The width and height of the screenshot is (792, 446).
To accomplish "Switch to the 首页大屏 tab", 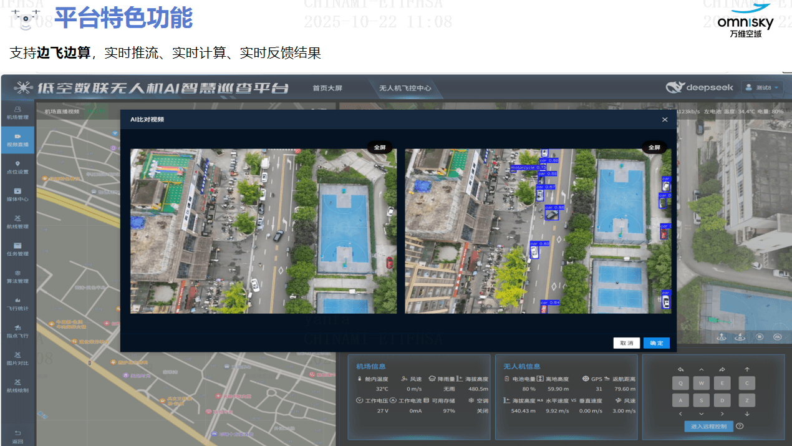I will [327, 89].
